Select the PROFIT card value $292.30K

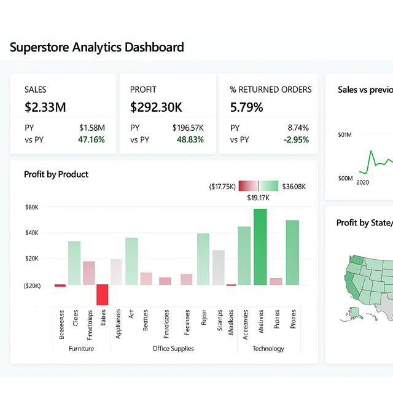coord(156,107)
